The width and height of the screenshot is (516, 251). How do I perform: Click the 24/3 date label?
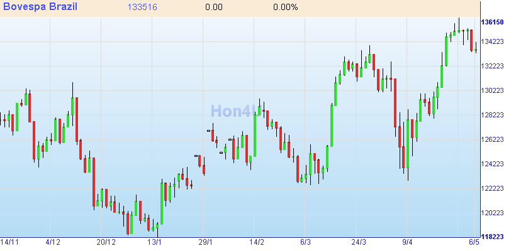(x=359, y=242)
